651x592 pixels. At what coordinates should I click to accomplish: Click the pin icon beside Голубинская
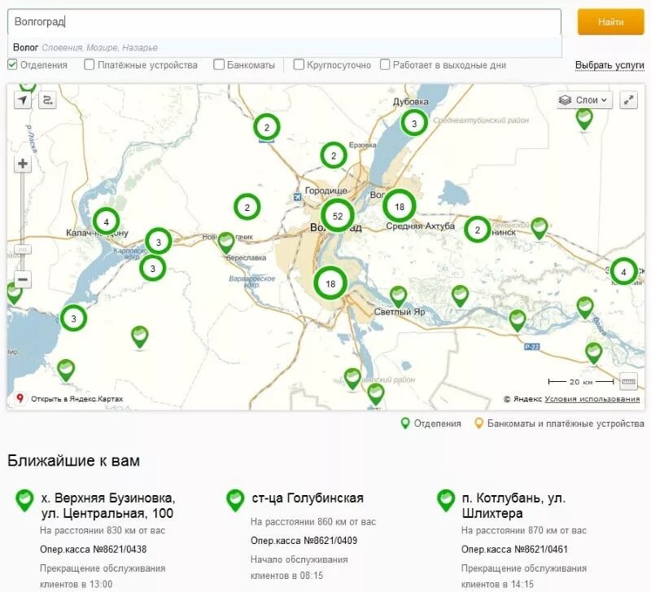coord(235,500)
